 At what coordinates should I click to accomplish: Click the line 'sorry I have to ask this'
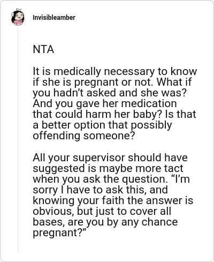(100, 190)
